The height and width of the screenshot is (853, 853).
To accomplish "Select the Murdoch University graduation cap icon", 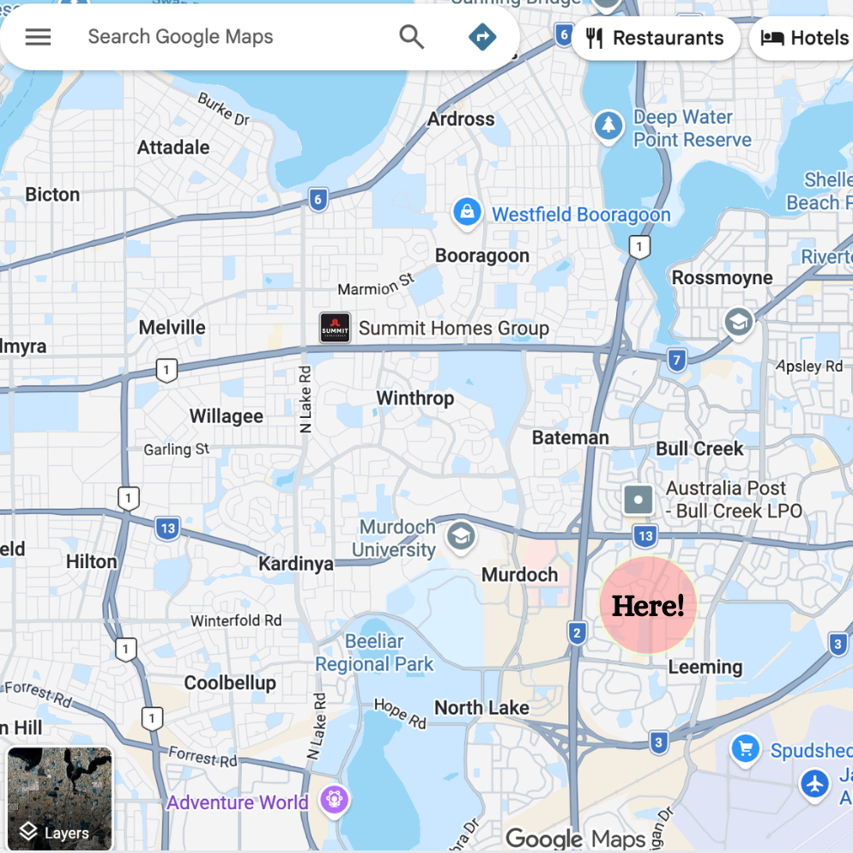I will point(460,537).
